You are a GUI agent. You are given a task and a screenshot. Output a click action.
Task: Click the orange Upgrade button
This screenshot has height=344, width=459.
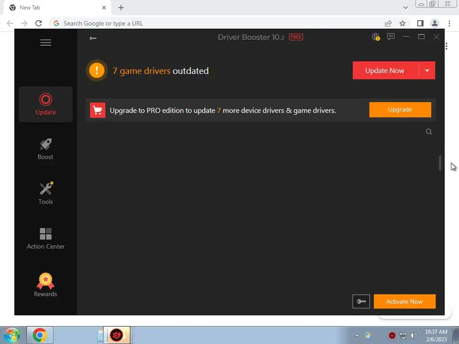coord(400,110)
